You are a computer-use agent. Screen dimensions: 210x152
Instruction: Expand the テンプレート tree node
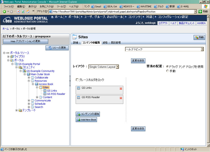17,110
